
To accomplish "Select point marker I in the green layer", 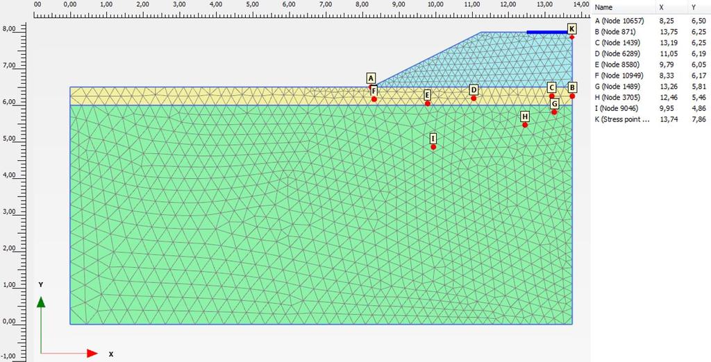I will pos(433,139).
